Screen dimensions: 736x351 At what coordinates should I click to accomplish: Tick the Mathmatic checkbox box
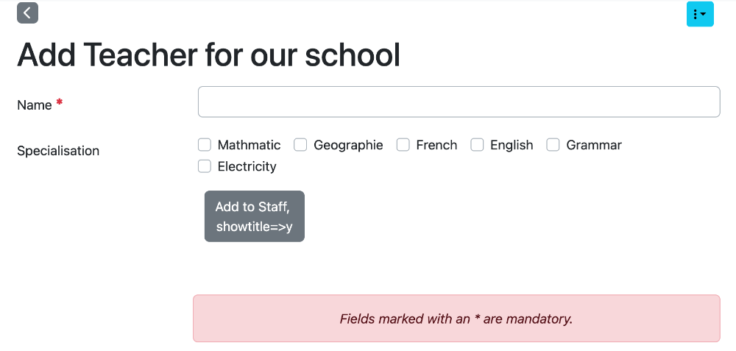(x=204, y=145)
